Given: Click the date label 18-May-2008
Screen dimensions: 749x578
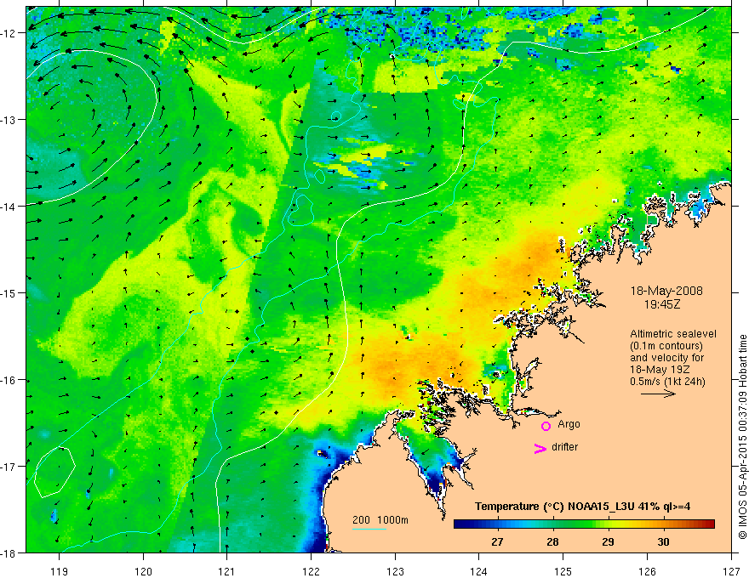Looking at the screenshot, I should point(666,291).
